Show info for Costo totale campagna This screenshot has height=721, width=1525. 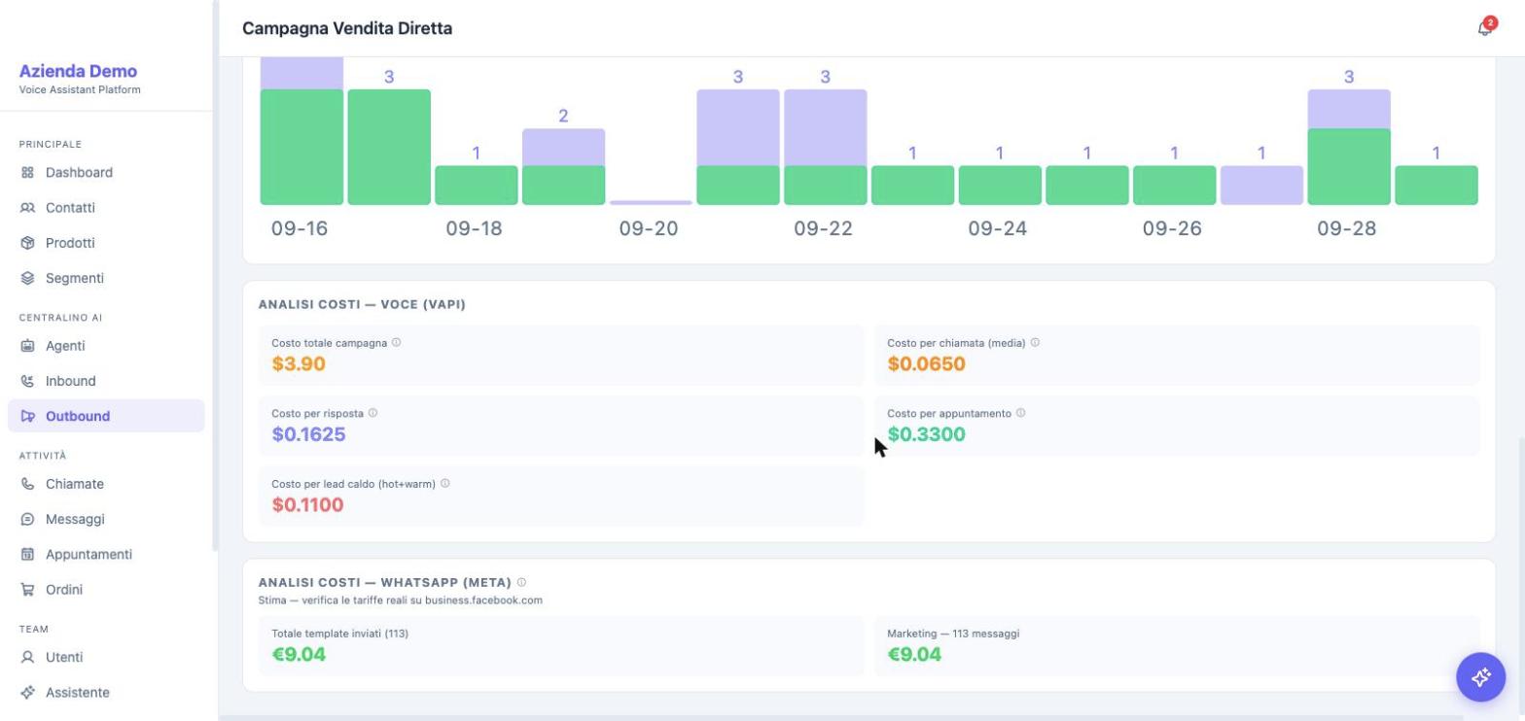(x=396, y=342)
